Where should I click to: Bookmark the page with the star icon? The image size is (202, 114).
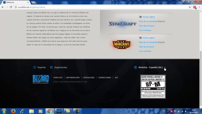click(190, 7)
